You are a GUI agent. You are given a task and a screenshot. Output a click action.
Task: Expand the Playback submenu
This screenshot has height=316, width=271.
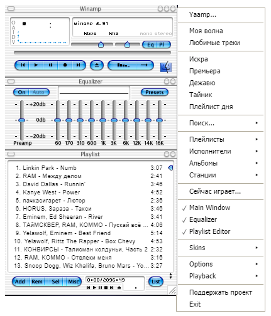[x=221, y=276]
